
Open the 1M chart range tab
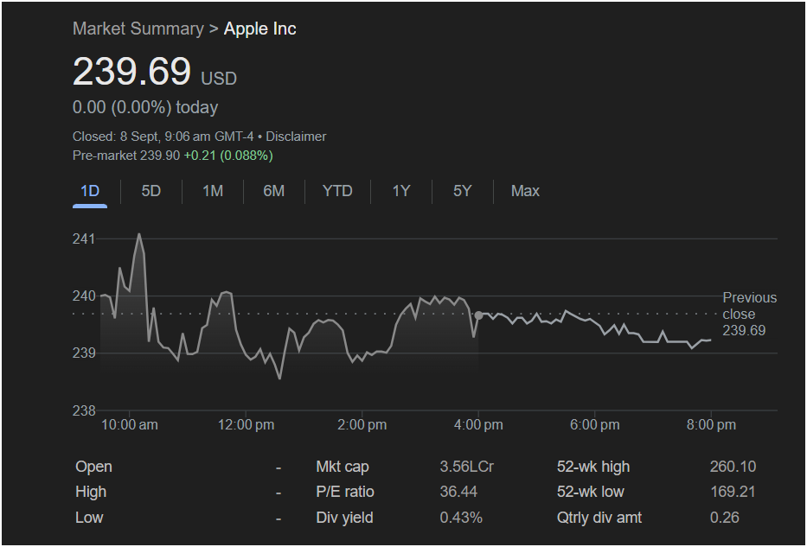click(213, 191)
